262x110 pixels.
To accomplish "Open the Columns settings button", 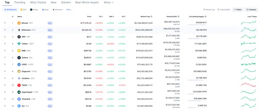I will pos(251,10).
